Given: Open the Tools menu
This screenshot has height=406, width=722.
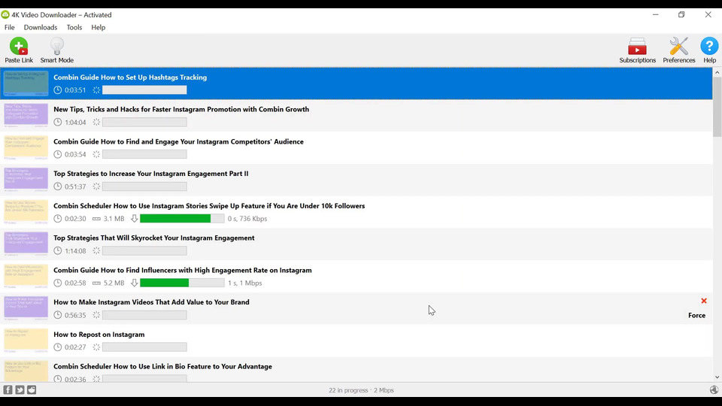Looking at the screenshot, I should 74,27.
